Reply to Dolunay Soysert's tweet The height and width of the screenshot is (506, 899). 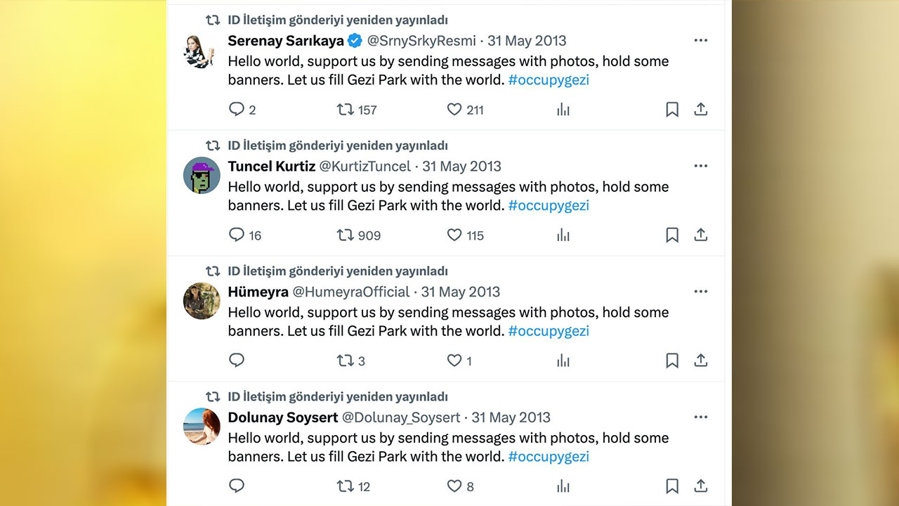click(237, 486)
